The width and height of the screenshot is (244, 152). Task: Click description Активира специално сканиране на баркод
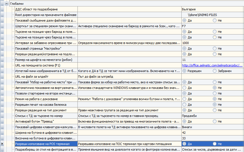[129, 26]
